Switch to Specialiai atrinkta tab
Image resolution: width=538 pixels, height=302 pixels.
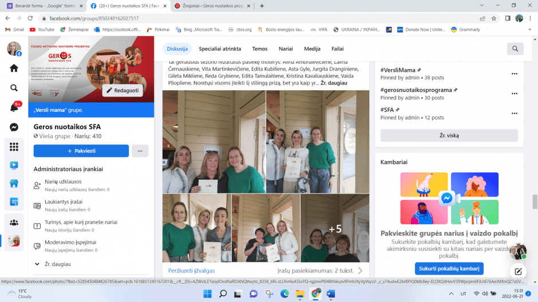(x=220, y=49)
